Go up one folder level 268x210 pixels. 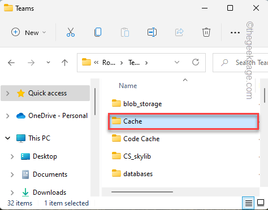pyautogui.click(x=64, y=63)
